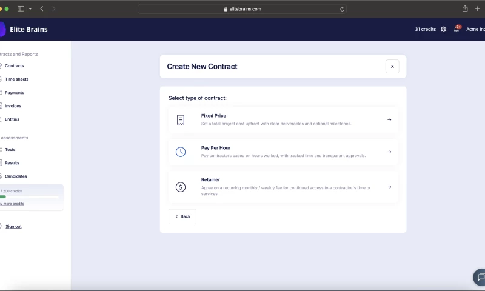The image size is (485, 291).
Task: Open Safari's share icon
Action: pyautogui.click(x=465, y=8)
